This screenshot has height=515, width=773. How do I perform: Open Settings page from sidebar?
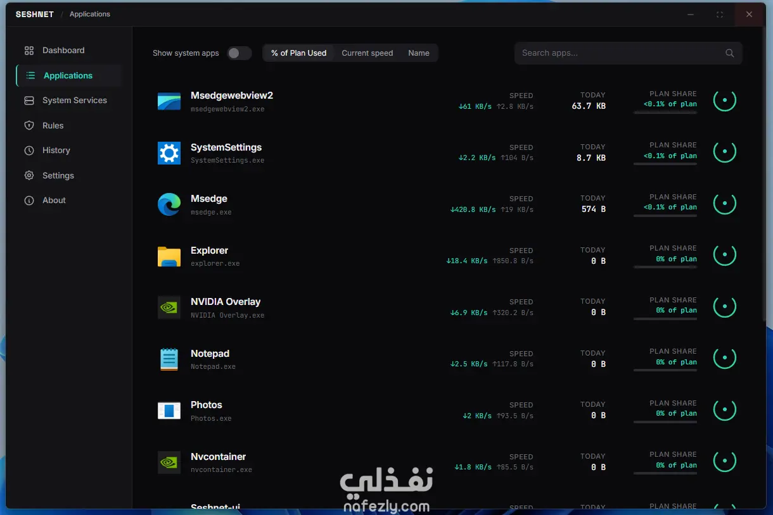(x=69, y=176)
